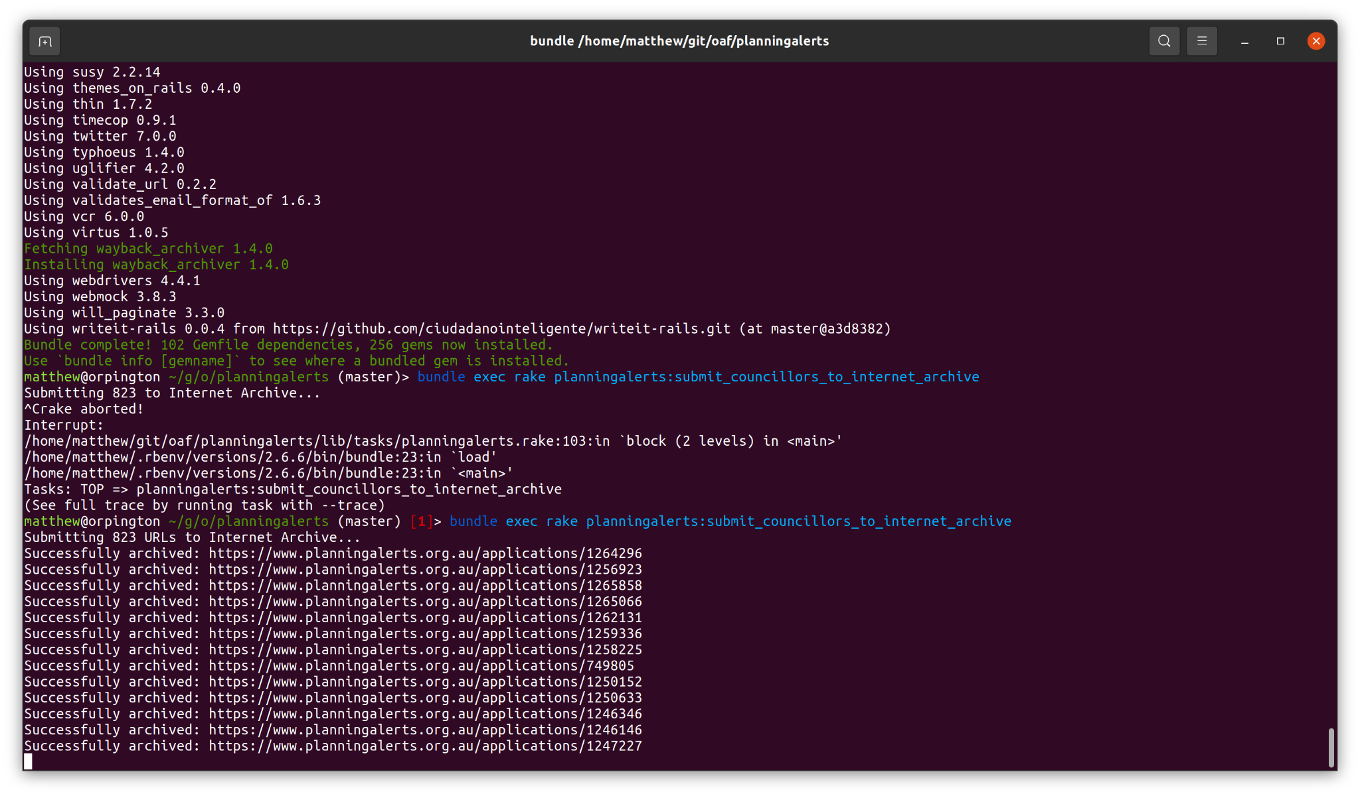Click the last archived URL applications/1247227
The width and height of the screenshot is (1360, 796).
[x=425, y=746]
